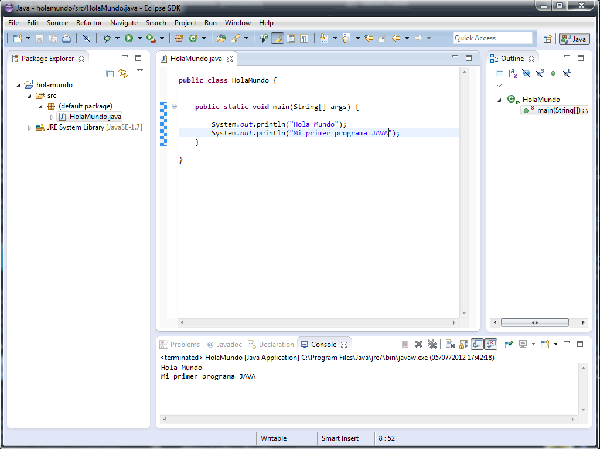Collapse the holamundo project tree node
Screen dimensions: 600x449
pyautogui.click(x=19, y=85)
